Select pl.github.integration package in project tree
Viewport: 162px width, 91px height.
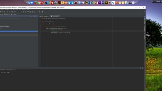[5, 27]
